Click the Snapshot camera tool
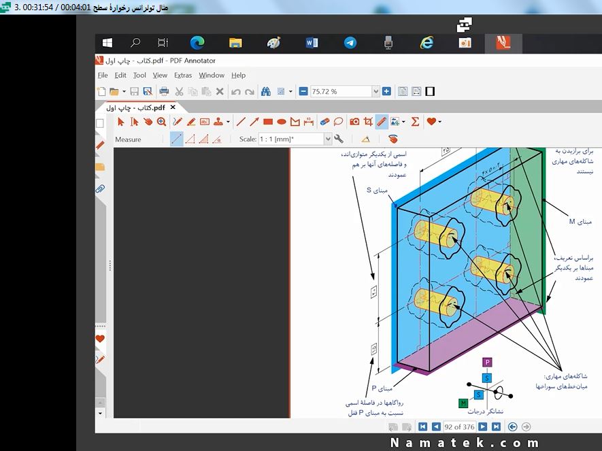The image size is (602, 451). click(x=354, y=122)
